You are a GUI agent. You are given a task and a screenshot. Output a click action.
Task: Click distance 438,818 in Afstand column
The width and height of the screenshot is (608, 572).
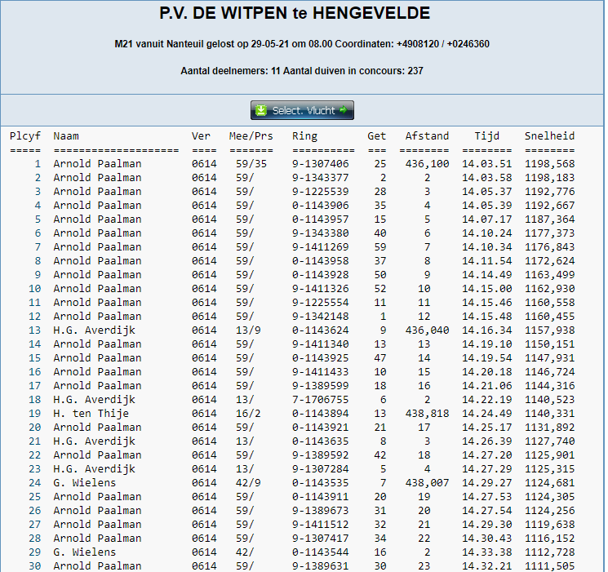tap(427, 414)
